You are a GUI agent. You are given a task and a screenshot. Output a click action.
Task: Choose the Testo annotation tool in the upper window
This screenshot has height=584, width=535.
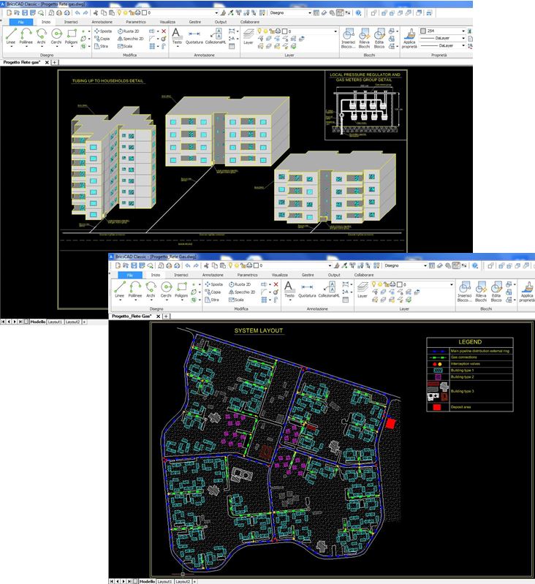point(176,35)
